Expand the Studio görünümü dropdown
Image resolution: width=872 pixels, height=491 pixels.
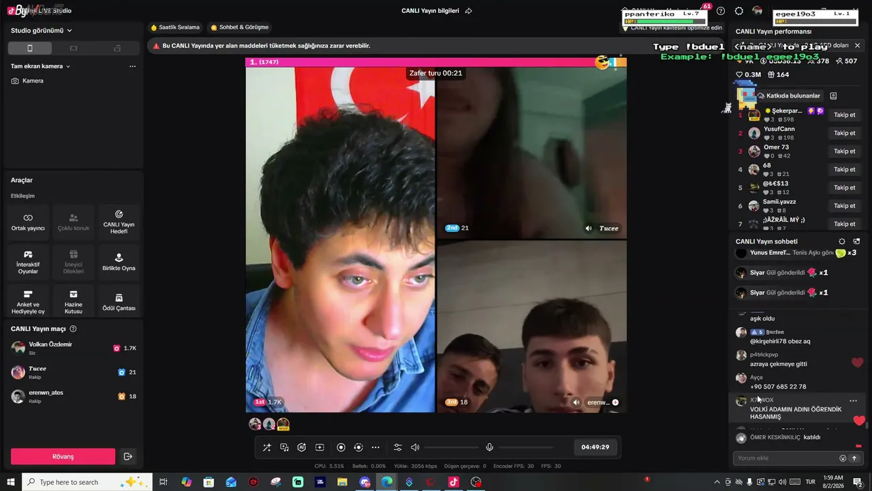pos(42,31)
